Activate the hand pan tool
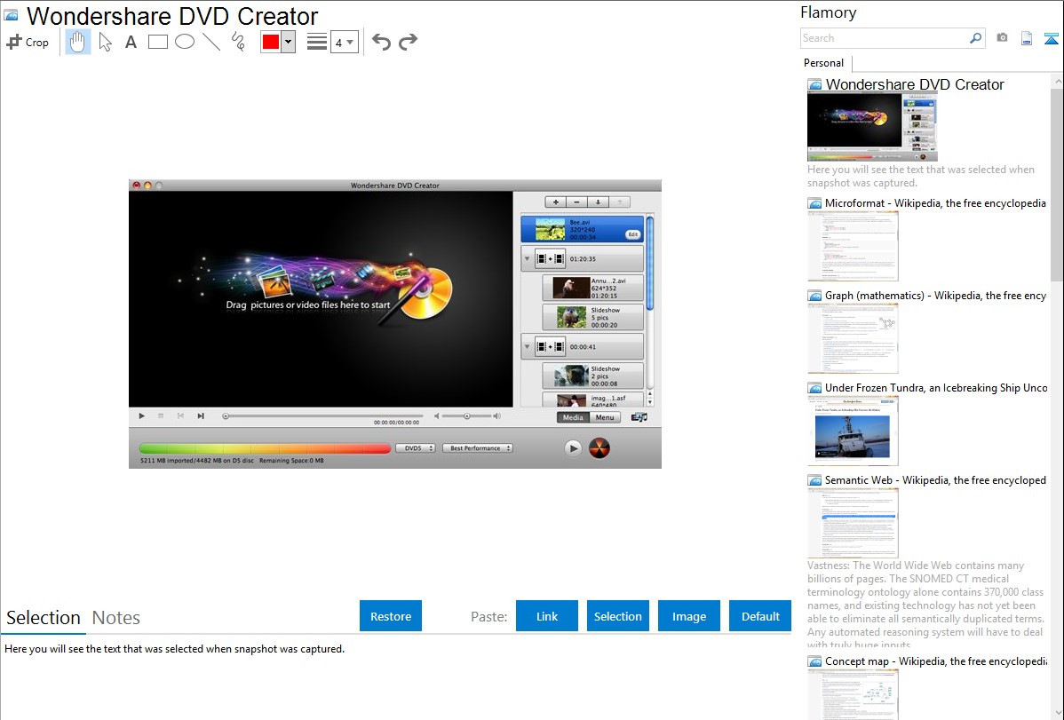 click(78, 42)
